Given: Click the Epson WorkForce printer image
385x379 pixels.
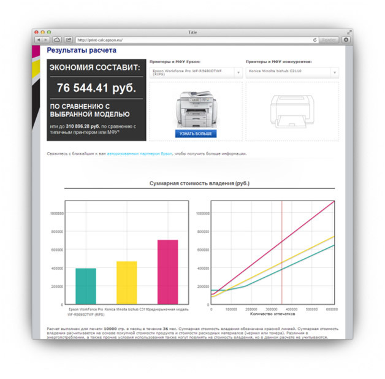Looking at the screenshot, I should point(196,109).
